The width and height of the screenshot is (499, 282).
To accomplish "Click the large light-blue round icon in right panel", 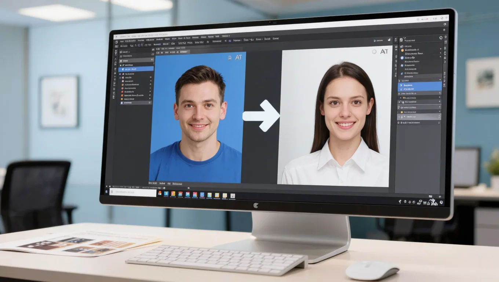I will pos(402,58).
